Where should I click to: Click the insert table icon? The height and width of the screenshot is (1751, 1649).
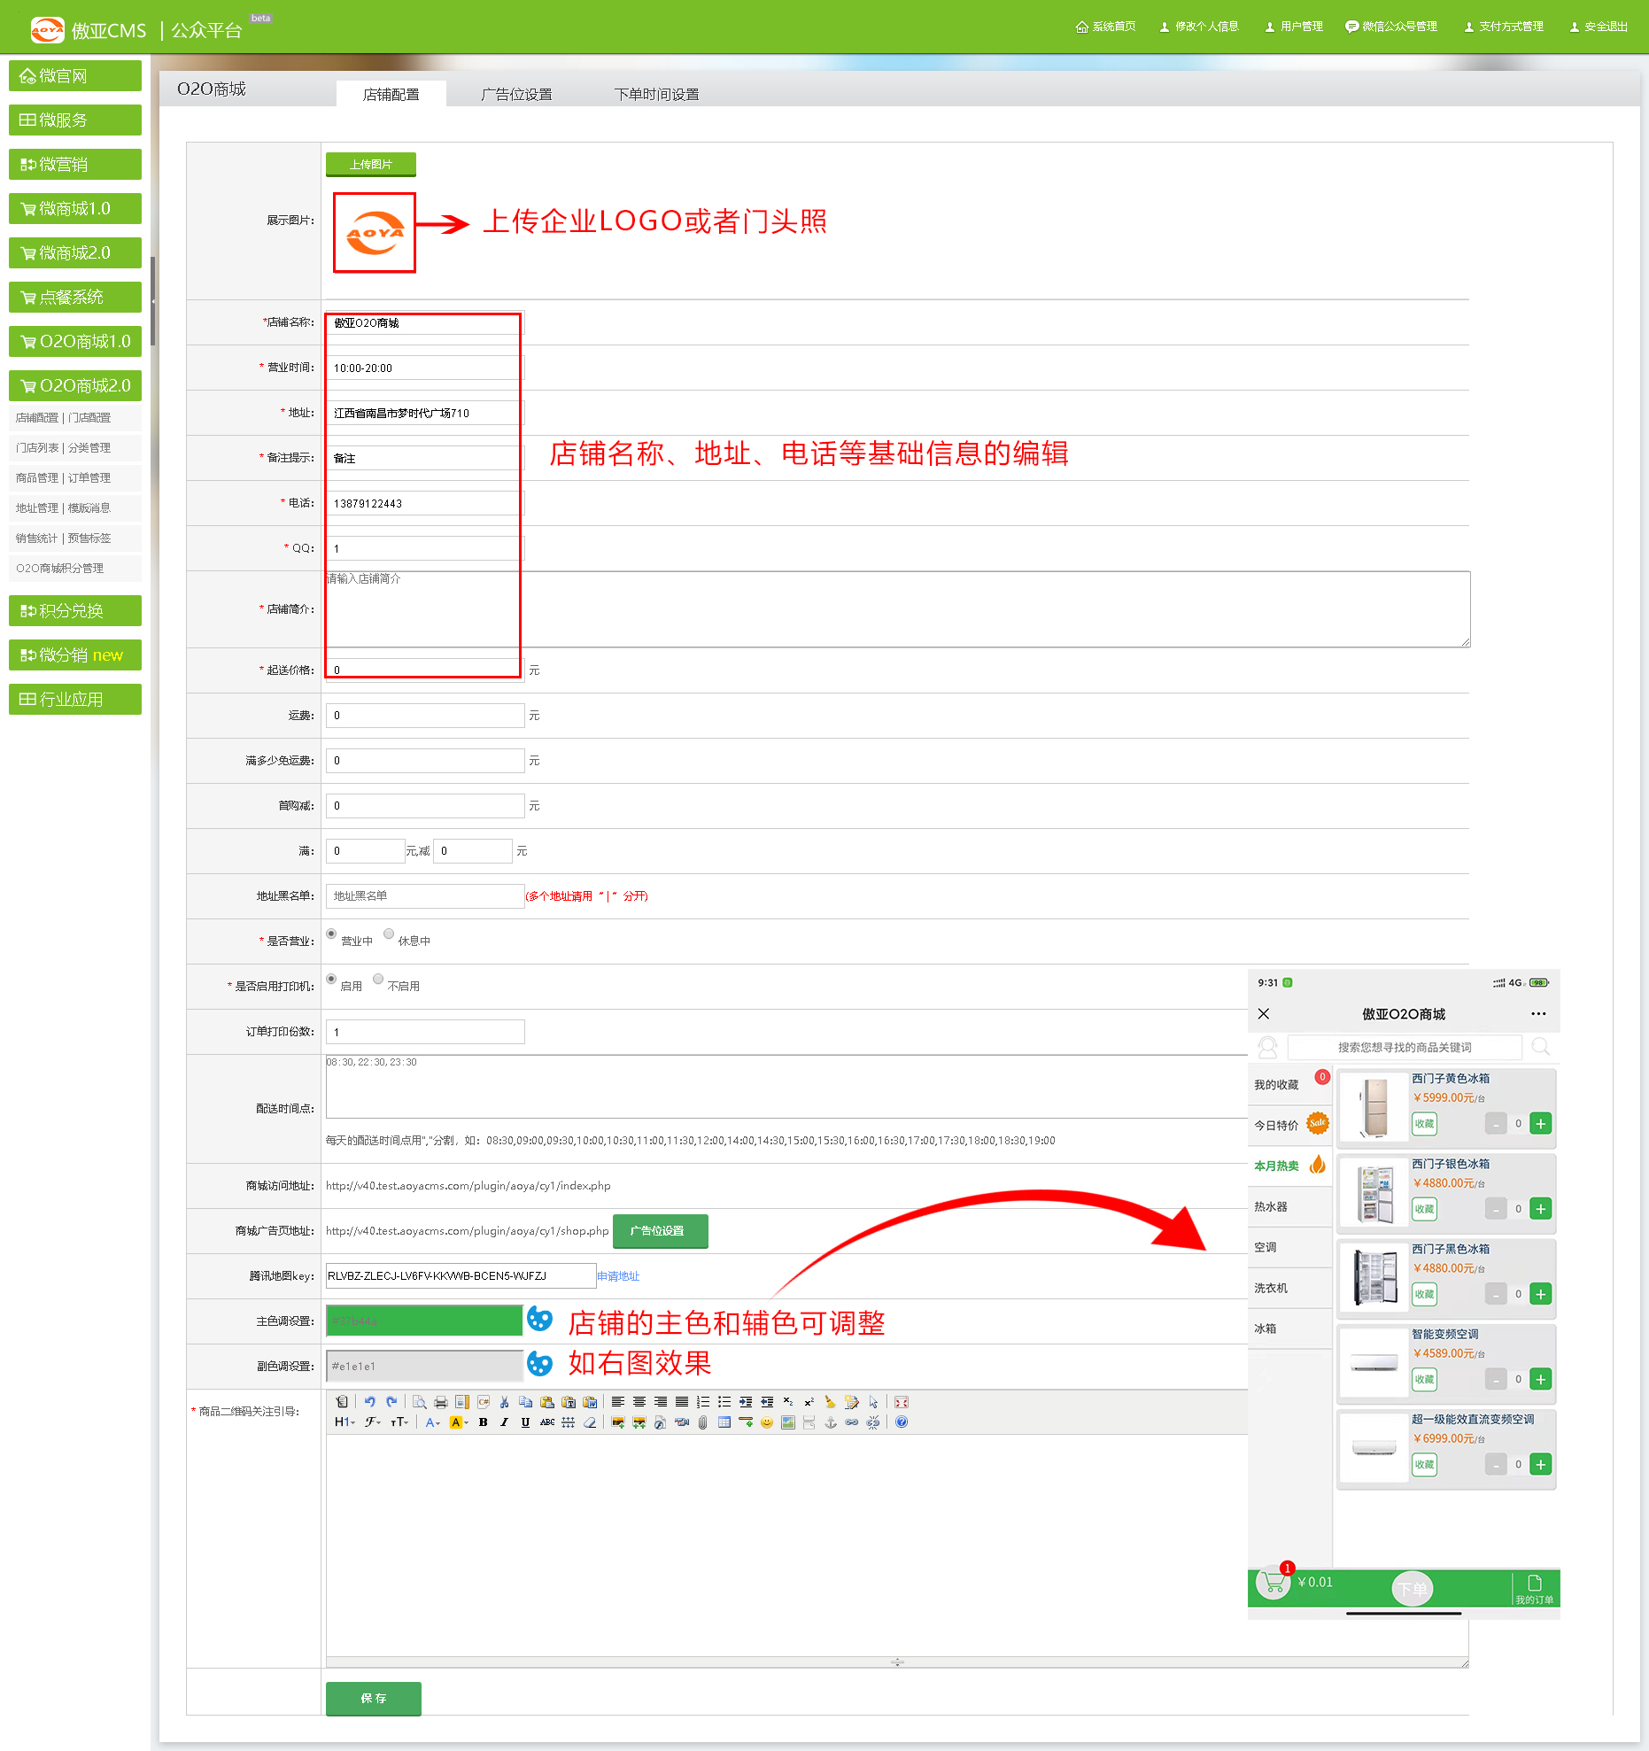[724, 1422]
